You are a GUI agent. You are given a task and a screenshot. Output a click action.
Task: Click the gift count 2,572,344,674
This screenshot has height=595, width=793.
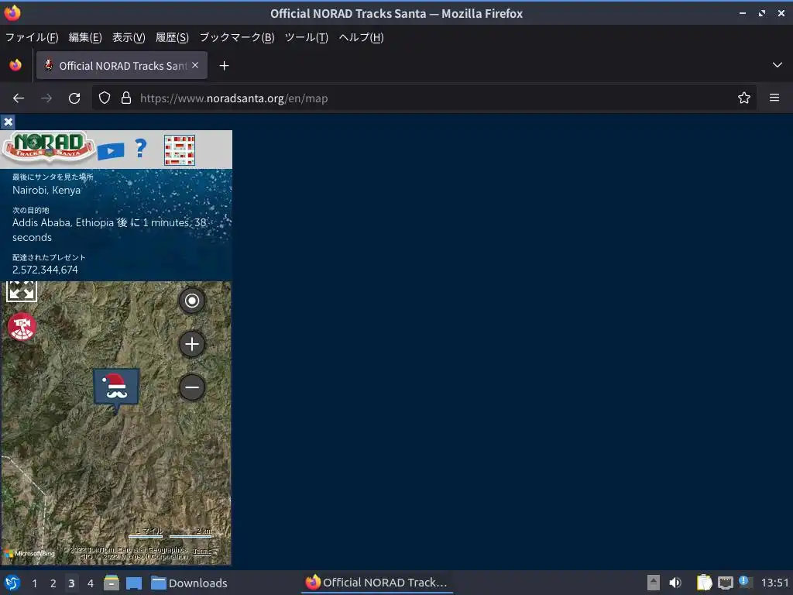[x=45, y=270]
